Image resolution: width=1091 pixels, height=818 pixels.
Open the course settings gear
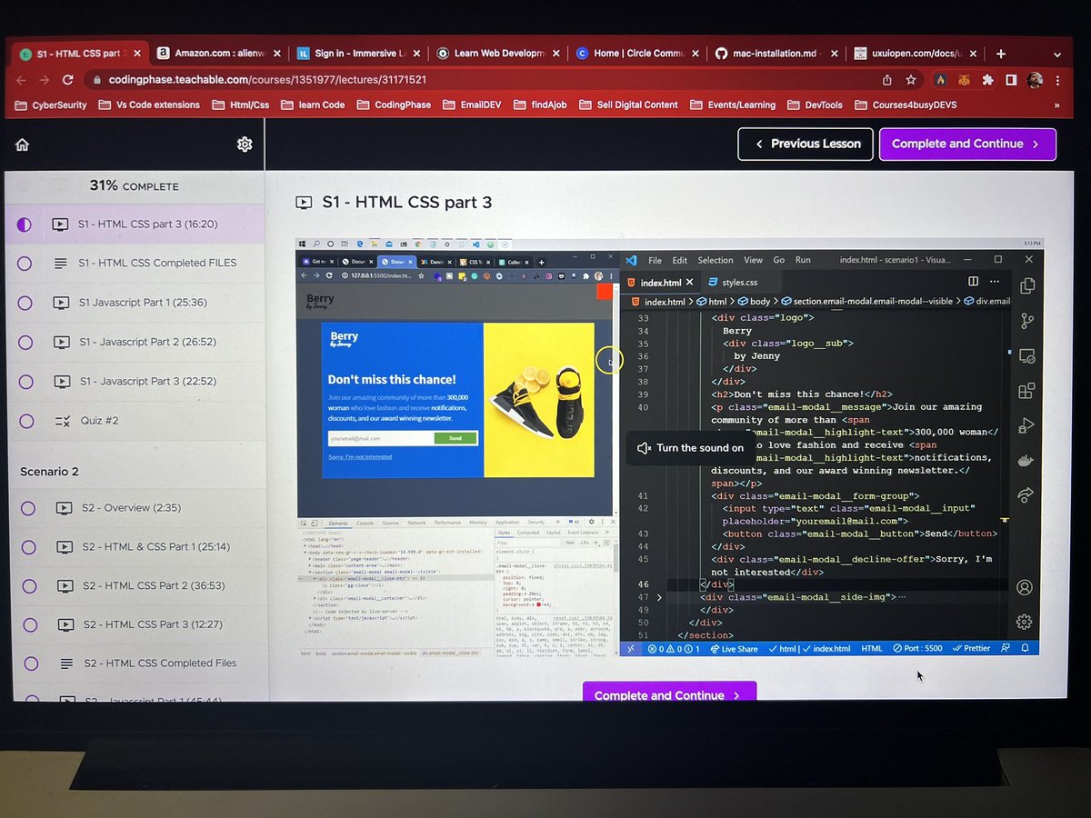pos(245,144)
